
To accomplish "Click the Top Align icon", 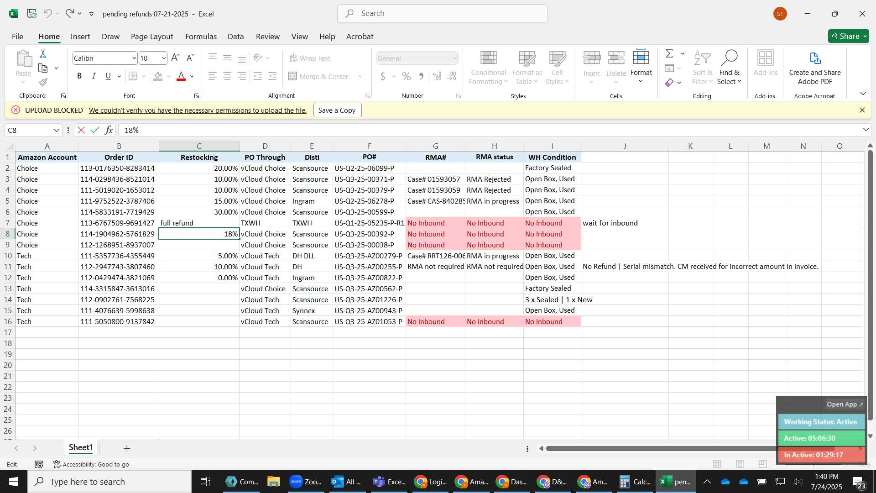I will click(212, 57).
